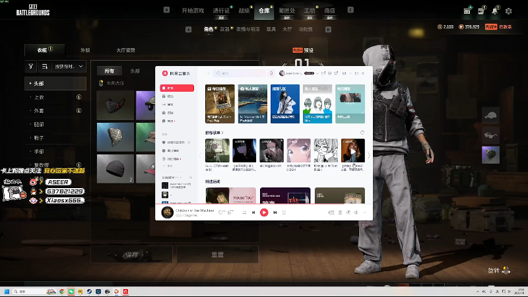Open the 工坊 tab
The height and width of the screenshot is (297, 528).
tap(310, 11)
